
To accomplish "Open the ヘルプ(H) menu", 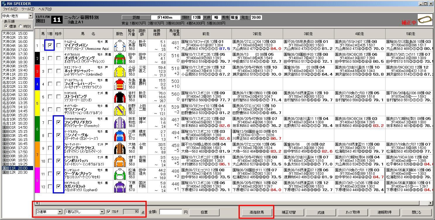I will coord(45,9).
